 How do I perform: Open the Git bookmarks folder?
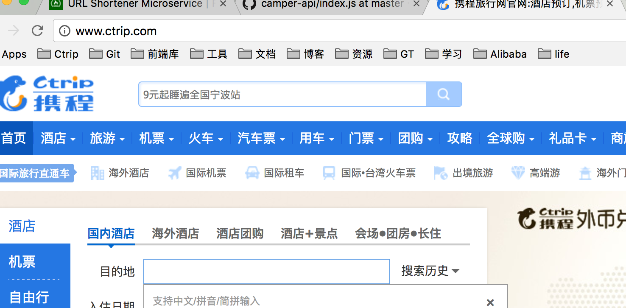105,54
